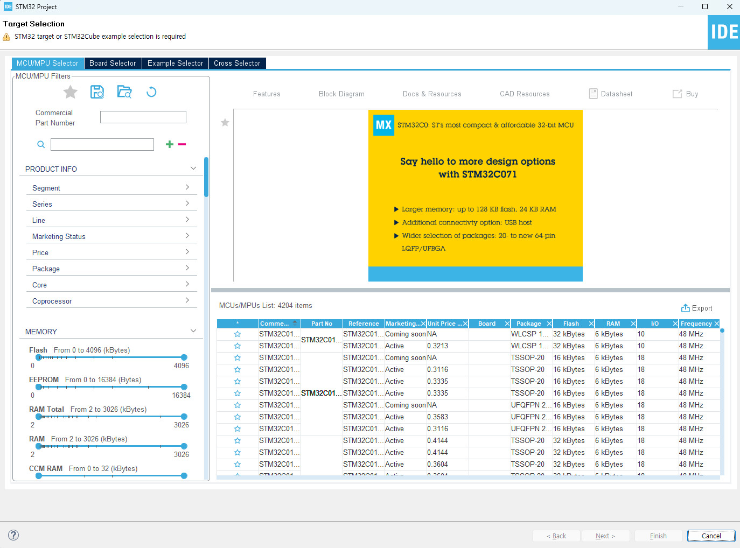Star the UFQFPN row priced 0.3116

(x=238, y=429)
